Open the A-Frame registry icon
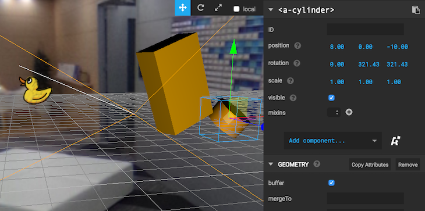Image resolution: width=425 pixels, height=211 pixels. (395, 141)
